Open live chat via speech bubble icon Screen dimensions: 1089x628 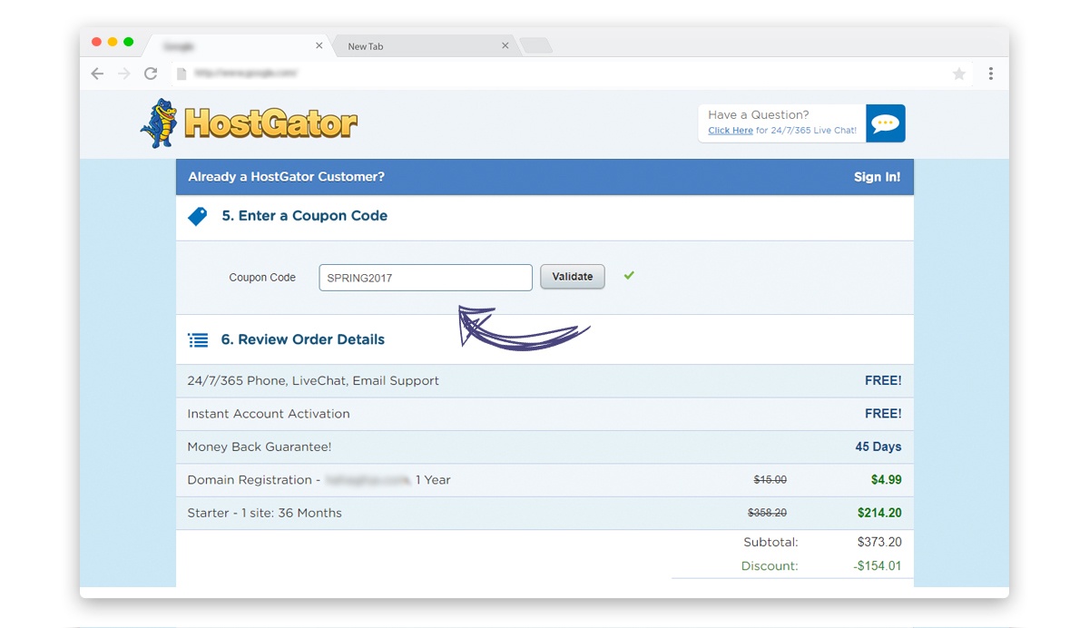(885, 123)
